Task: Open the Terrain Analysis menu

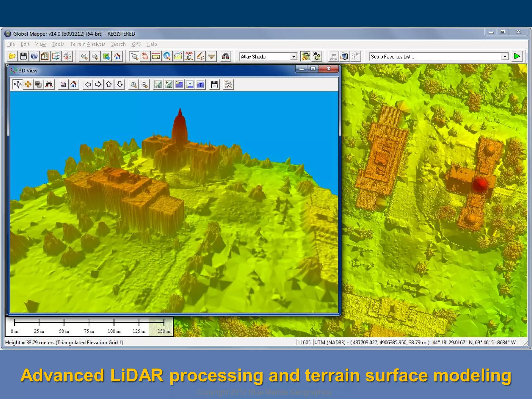Action: point(87,44)
